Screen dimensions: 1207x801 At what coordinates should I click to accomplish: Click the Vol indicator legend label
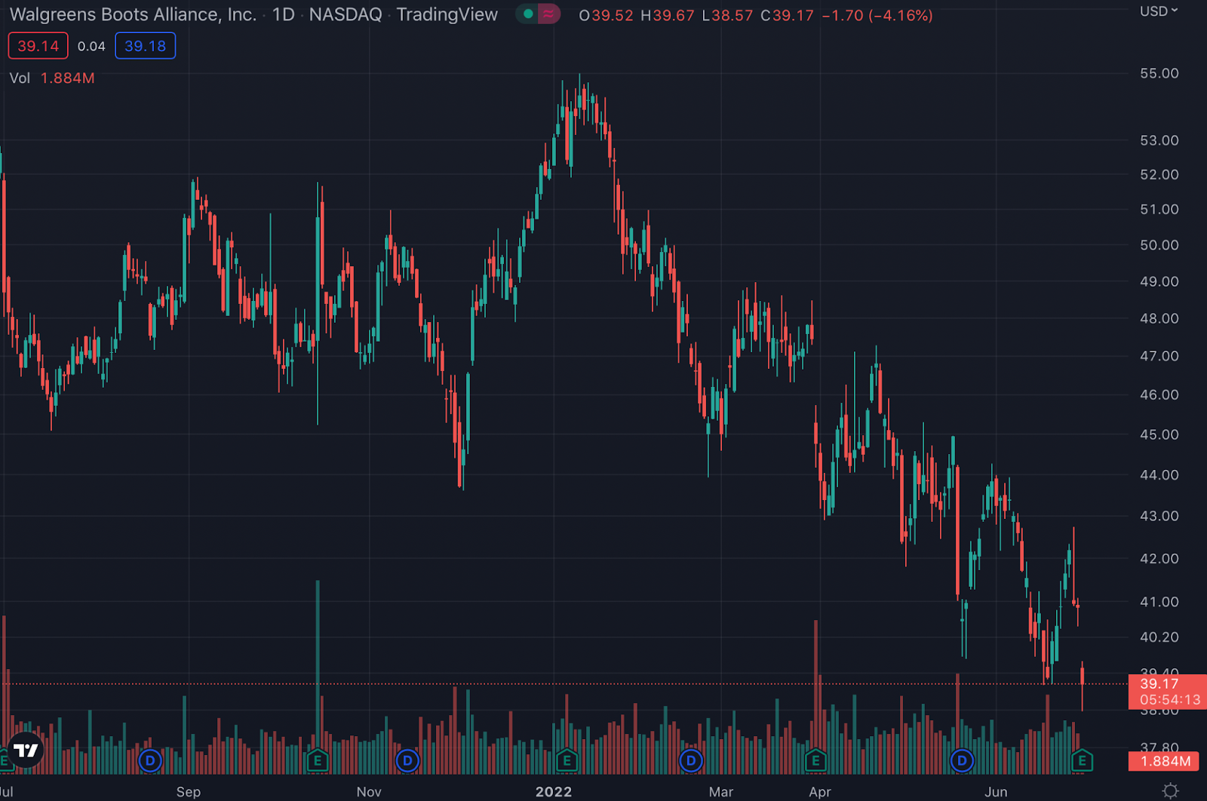click(x=20, y=78)
